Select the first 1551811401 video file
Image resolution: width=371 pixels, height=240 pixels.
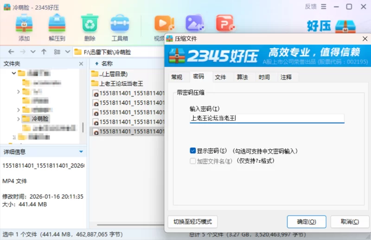(x=128, y=93)
